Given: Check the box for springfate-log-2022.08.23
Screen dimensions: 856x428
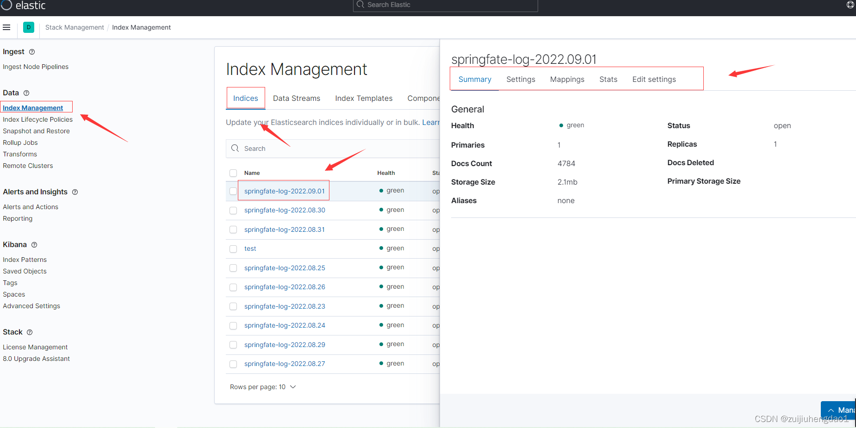Looking at the screenshot, I should (x=233, y=306).
